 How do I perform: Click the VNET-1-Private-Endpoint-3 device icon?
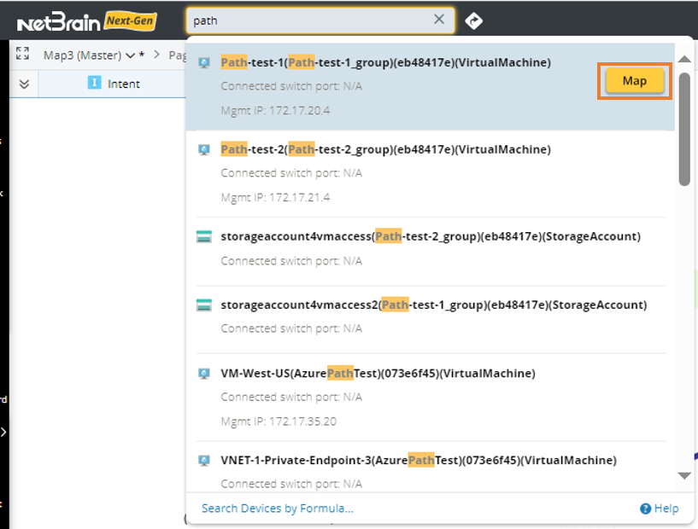204,461
